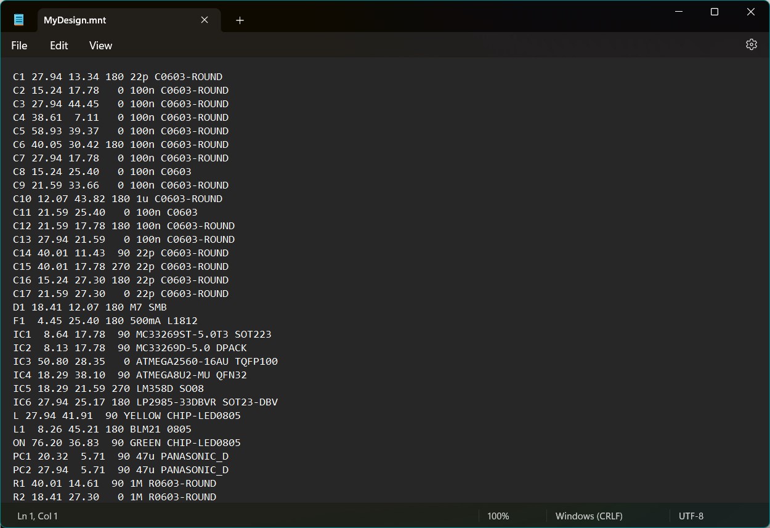Click the C16 15.24 27.30 line
This screenshot has width=770, height=528.
coord(121,280)
